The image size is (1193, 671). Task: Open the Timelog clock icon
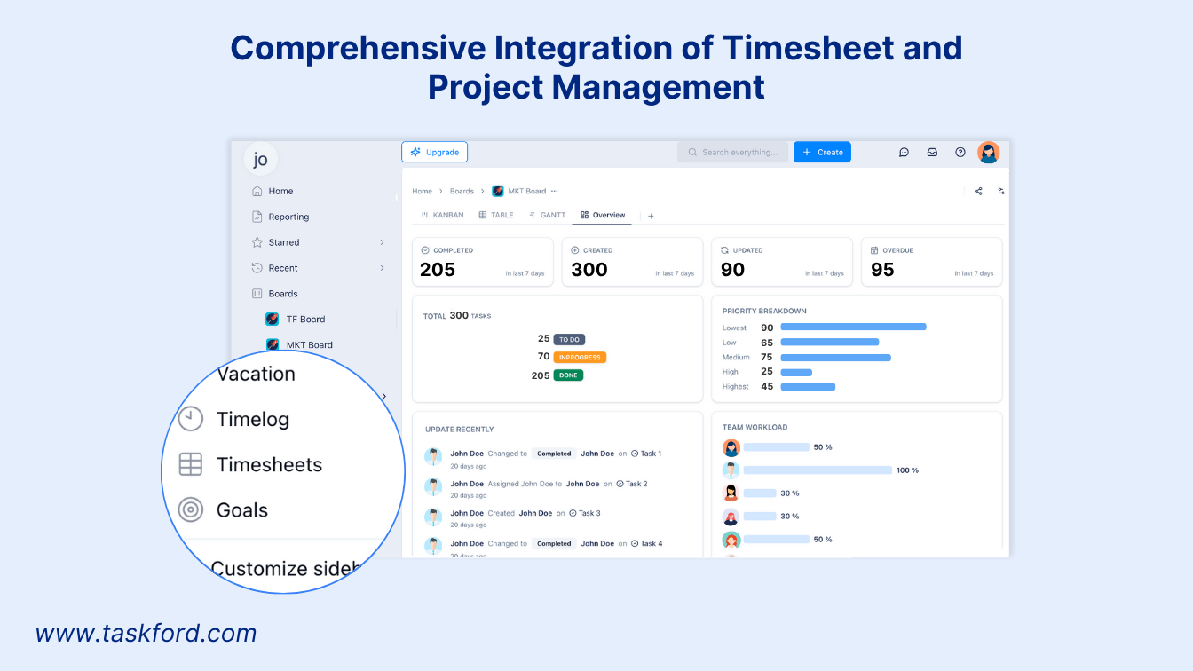(x=190, y=419)
